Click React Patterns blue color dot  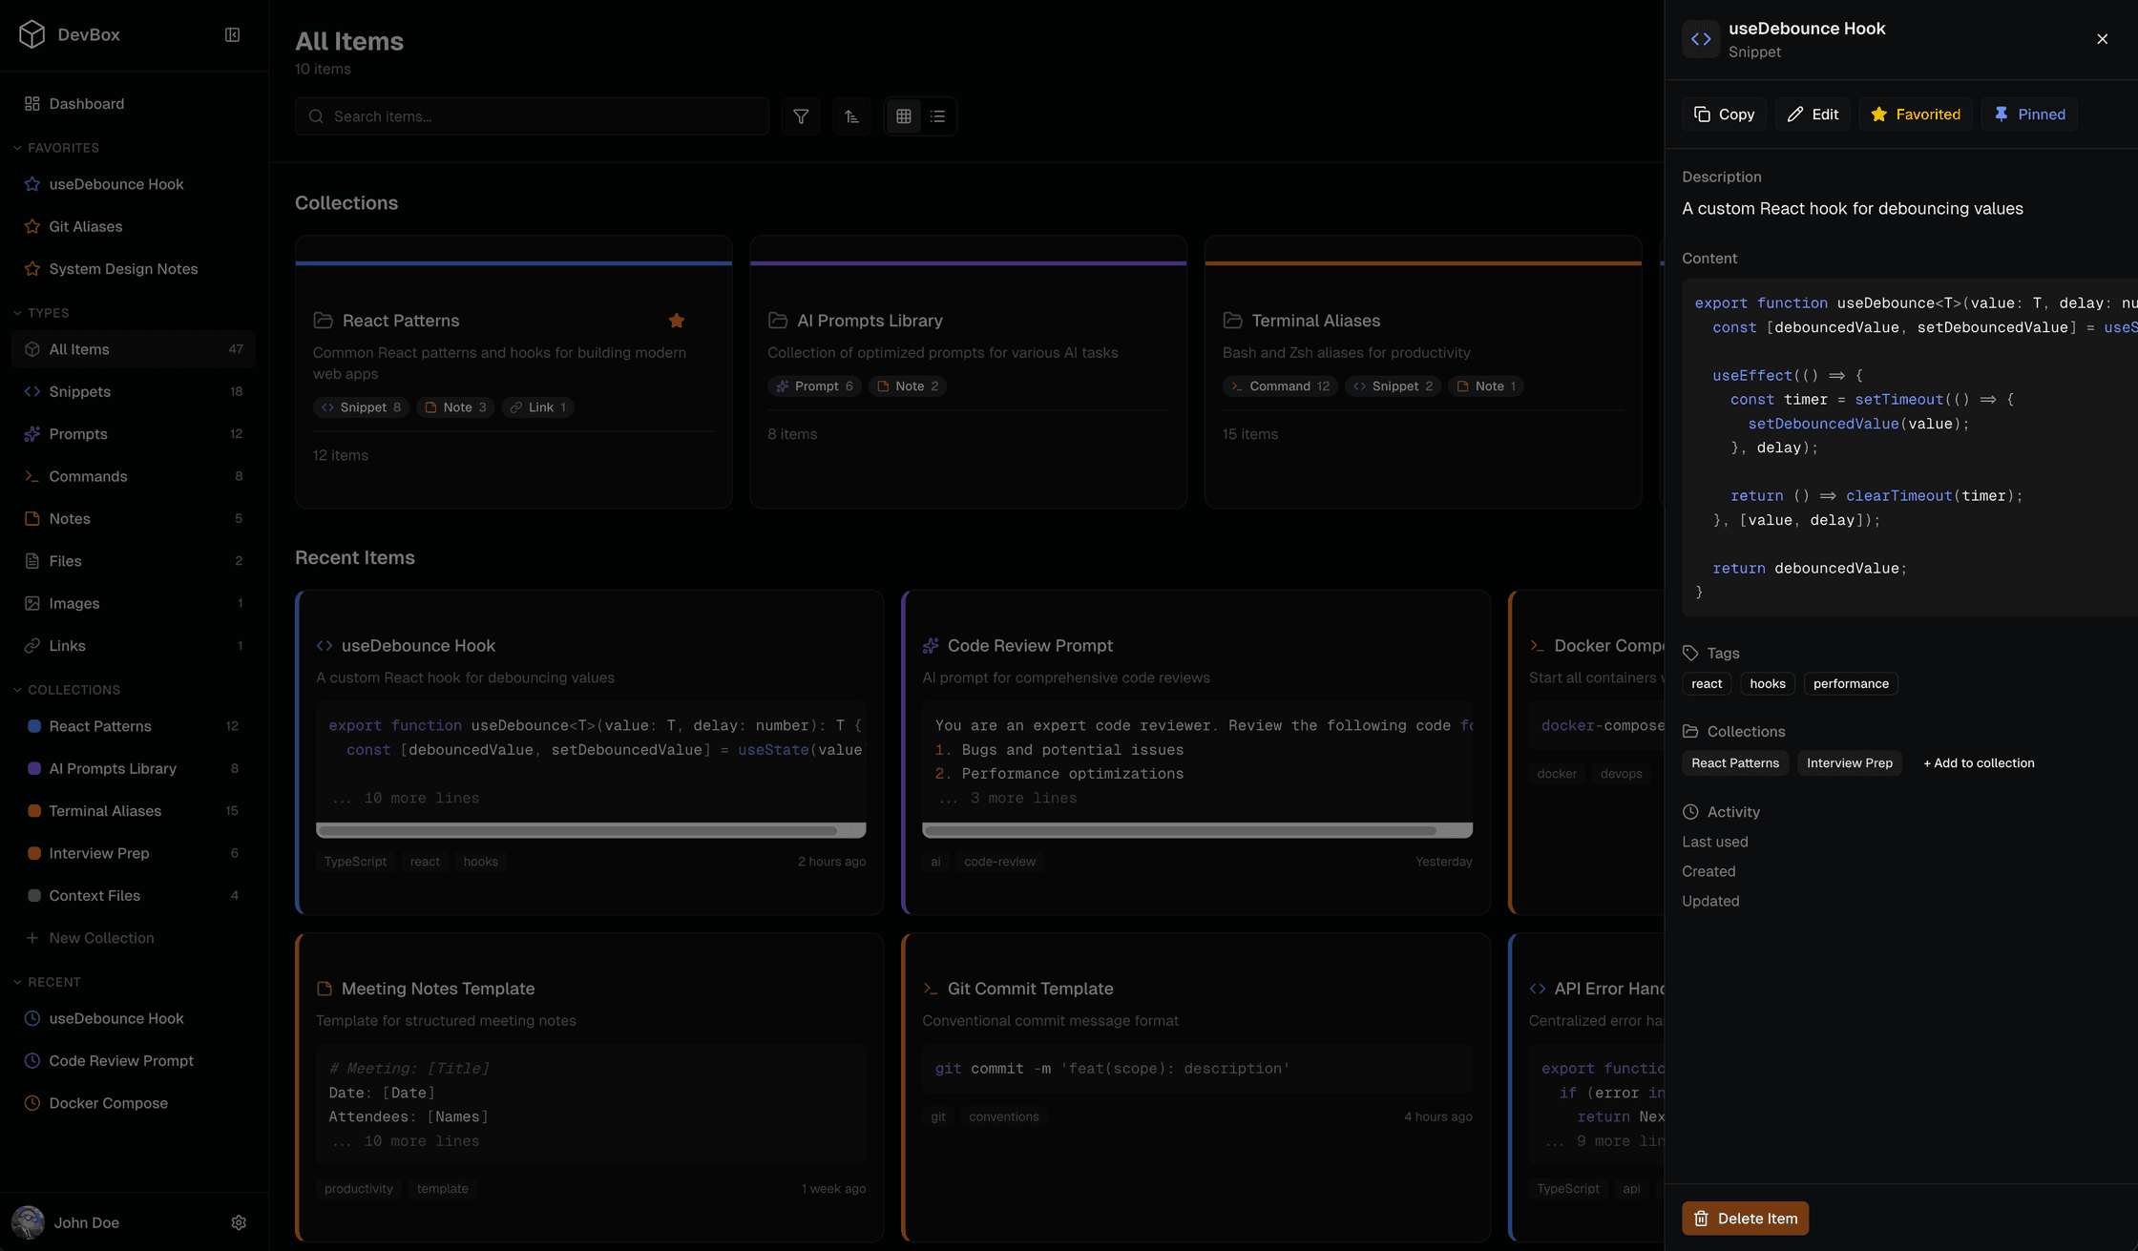(34, 726)
